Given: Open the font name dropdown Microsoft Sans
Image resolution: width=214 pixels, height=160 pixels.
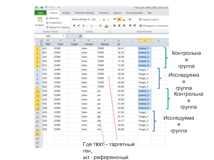Looking at the screenshot, I should click(x=90, y=19).
